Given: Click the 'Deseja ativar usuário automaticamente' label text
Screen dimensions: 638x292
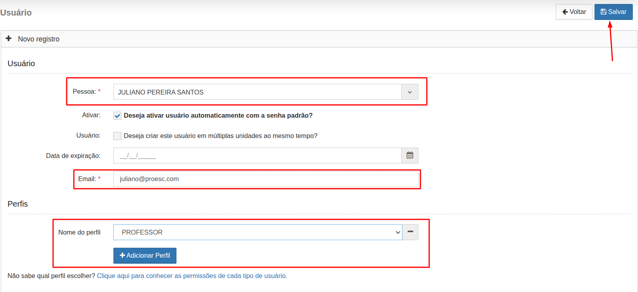Looking at the screenshot, I should 218,116.
